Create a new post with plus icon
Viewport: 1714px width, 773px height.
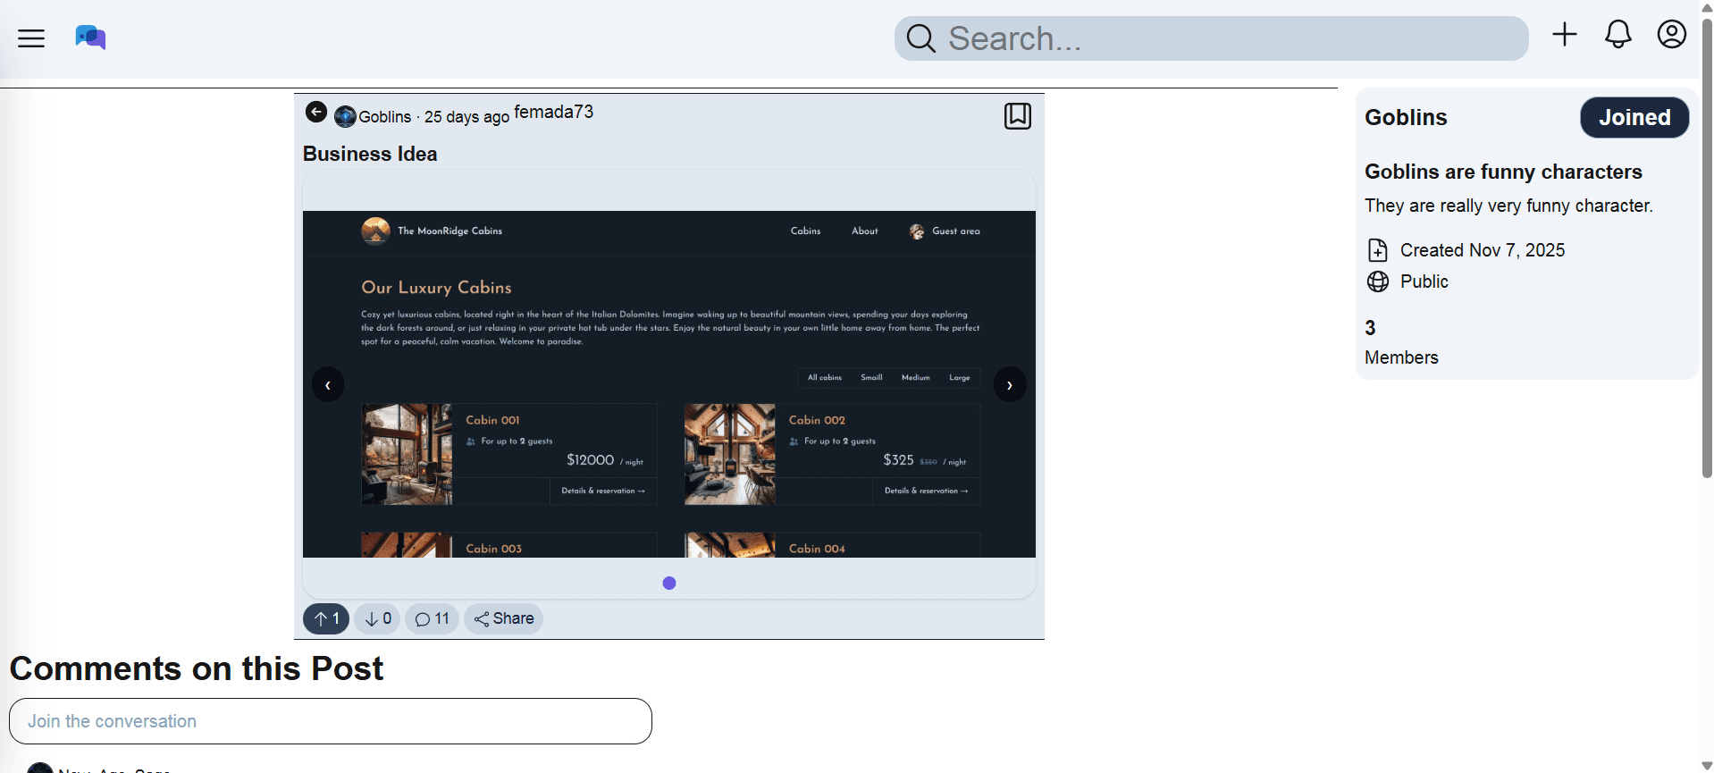pos(1565,35)
